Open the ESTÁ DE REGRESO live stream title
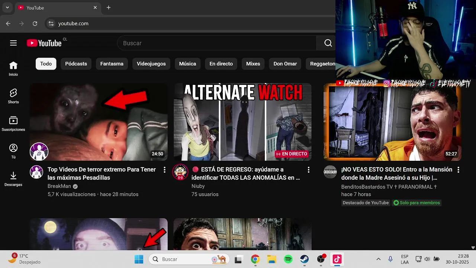The width and height of the screenshot is (476, 268). pos(246,173)
